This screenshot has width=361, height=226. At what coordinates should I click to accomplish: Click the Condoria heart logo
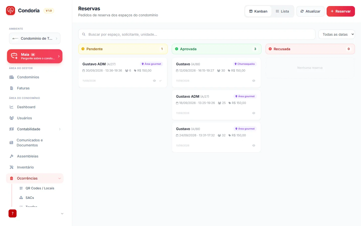[11, 11]
